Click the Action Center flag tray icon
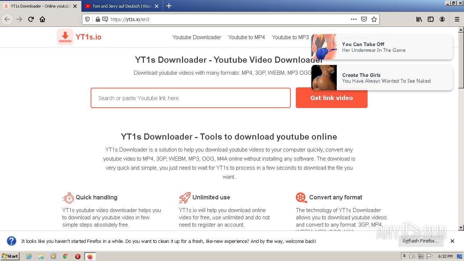 430,256
